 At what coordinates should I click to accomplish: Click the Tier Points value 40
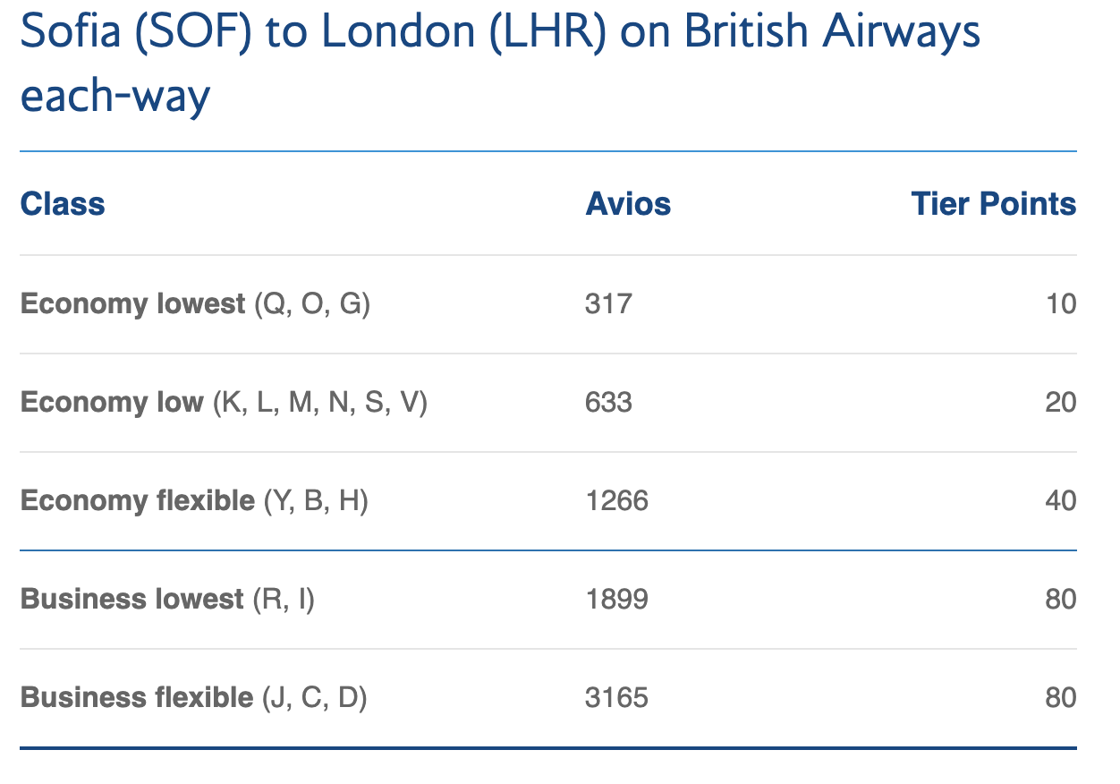[x=1061, y=501]
